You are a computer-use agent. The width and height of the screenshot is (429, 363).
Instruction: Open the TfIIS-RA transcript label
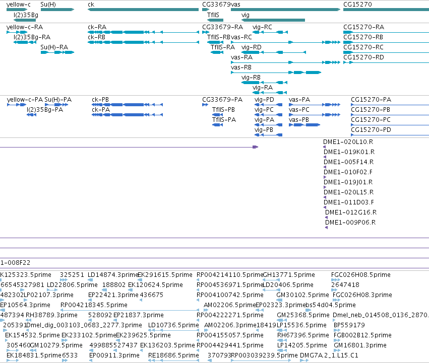coord(223,47)
